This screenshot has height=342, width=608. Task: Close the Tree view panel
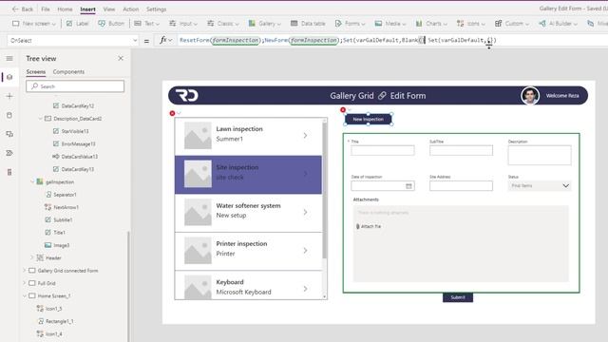tap(121, 58)
